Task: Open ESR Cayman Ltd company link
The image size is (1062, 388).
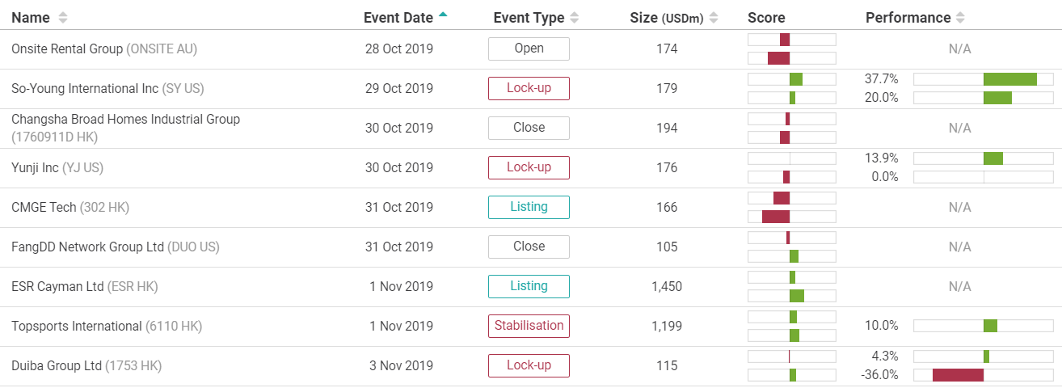Action: coord(57,286)
